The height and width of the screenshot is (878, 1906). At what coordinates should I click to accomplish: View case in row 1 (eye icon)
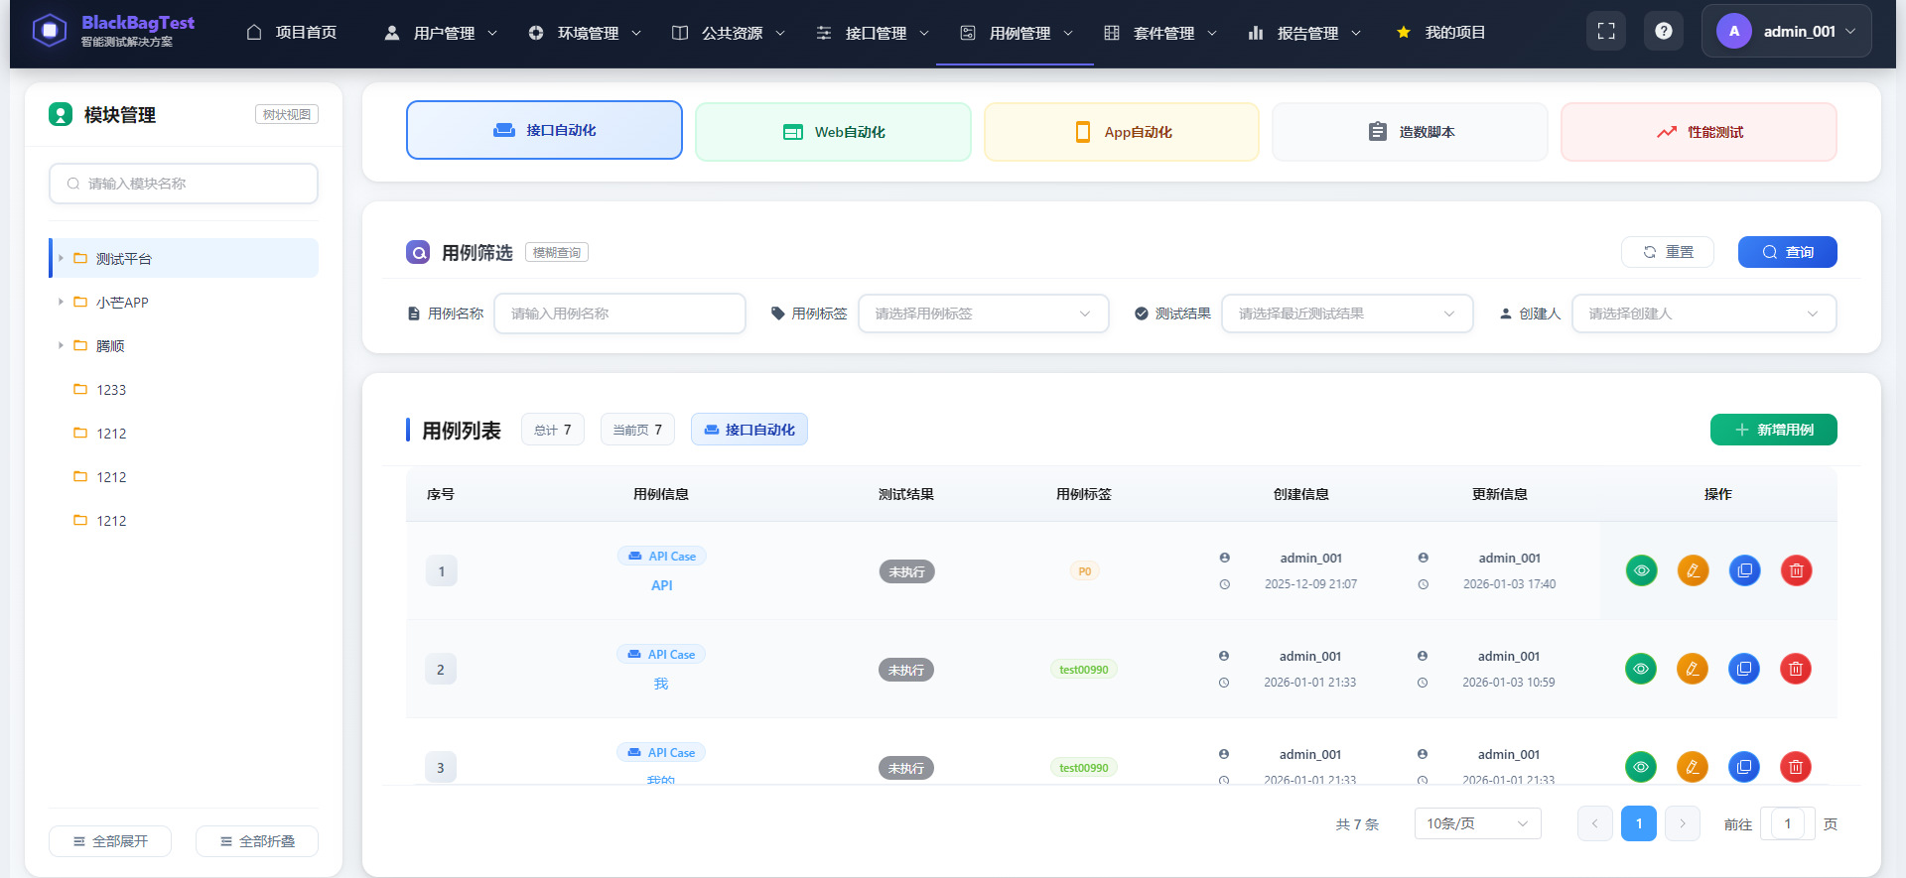[x=1642, y=570]
